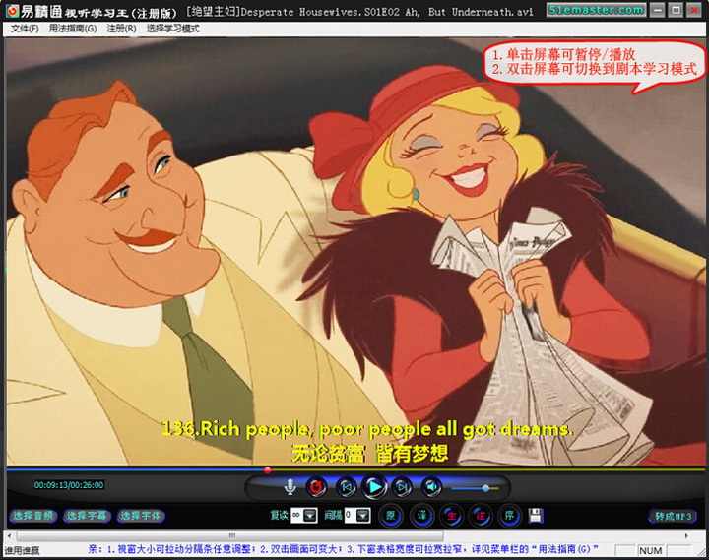Adjust the volume slider handle
The width and height of the screenshot is (709, 560).
[485, 488]
